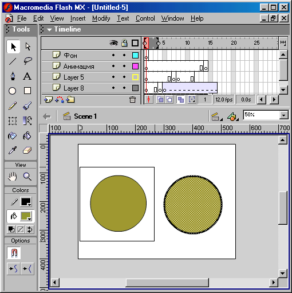Select the Pencil tool

pos(13,106)
